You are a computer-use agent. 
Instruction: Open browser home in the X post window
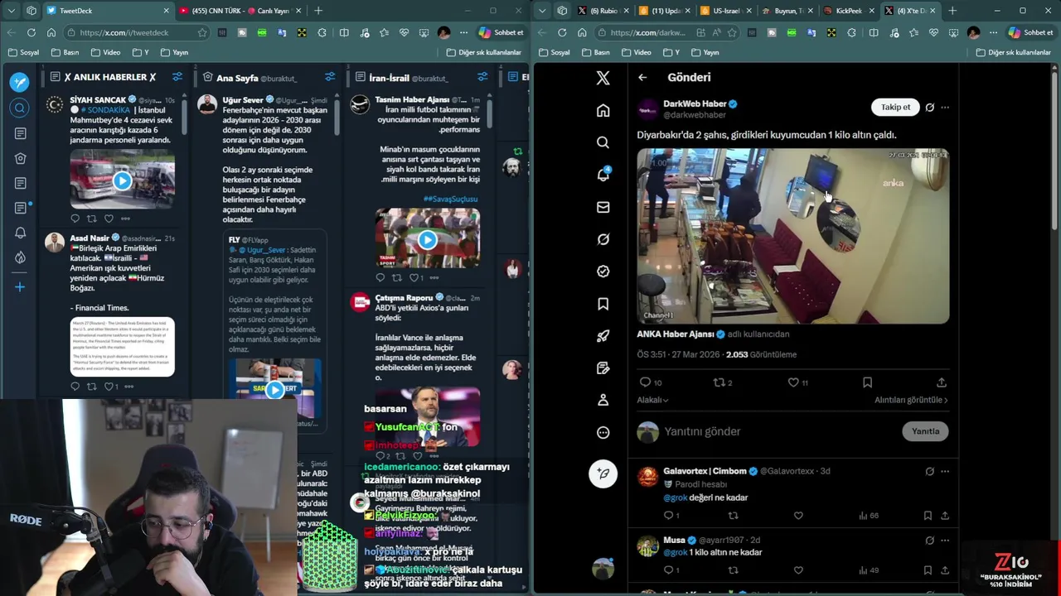(x=582, y=32)
